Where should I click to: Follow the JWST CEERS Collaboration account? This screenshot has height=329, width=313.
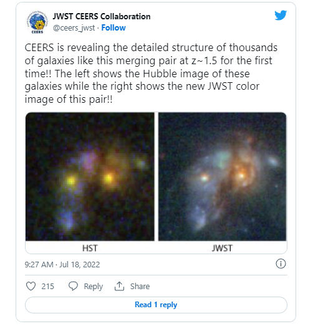(113, 27)
